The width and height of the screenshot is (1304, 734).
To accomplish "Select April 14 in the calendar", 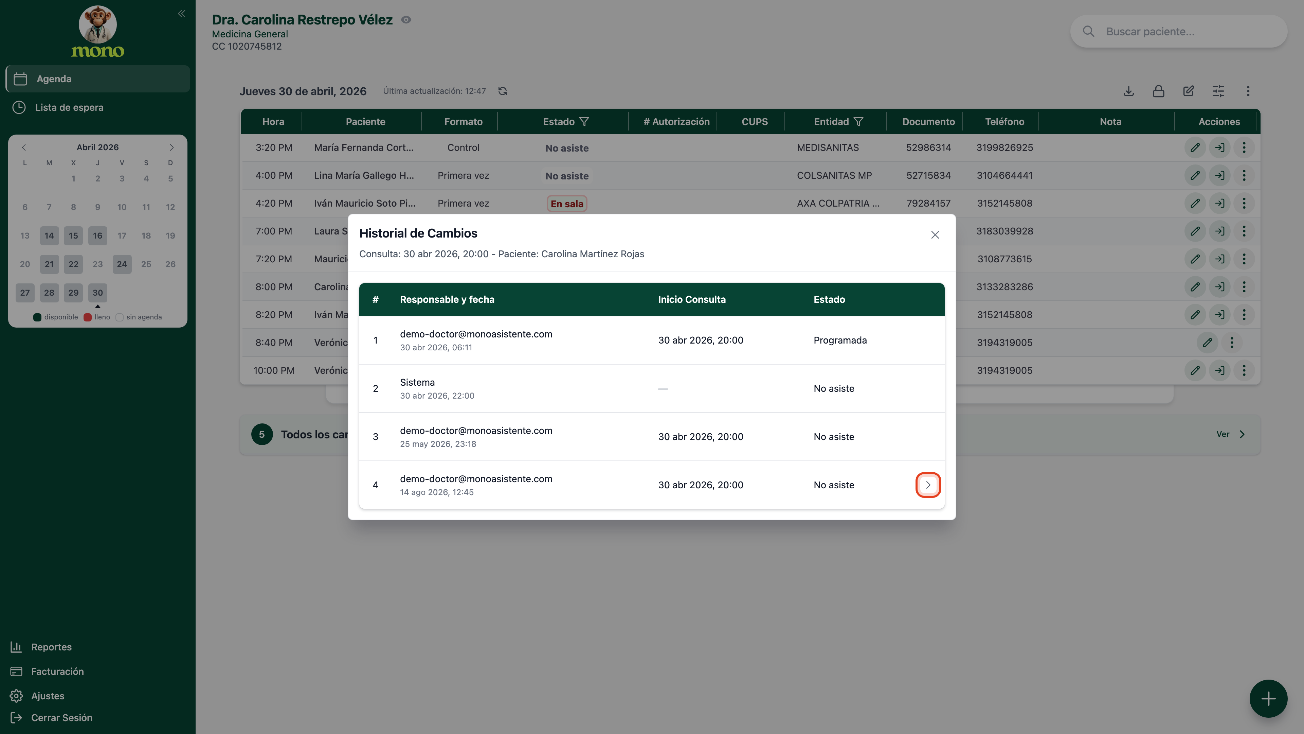I will pos(49,236).
